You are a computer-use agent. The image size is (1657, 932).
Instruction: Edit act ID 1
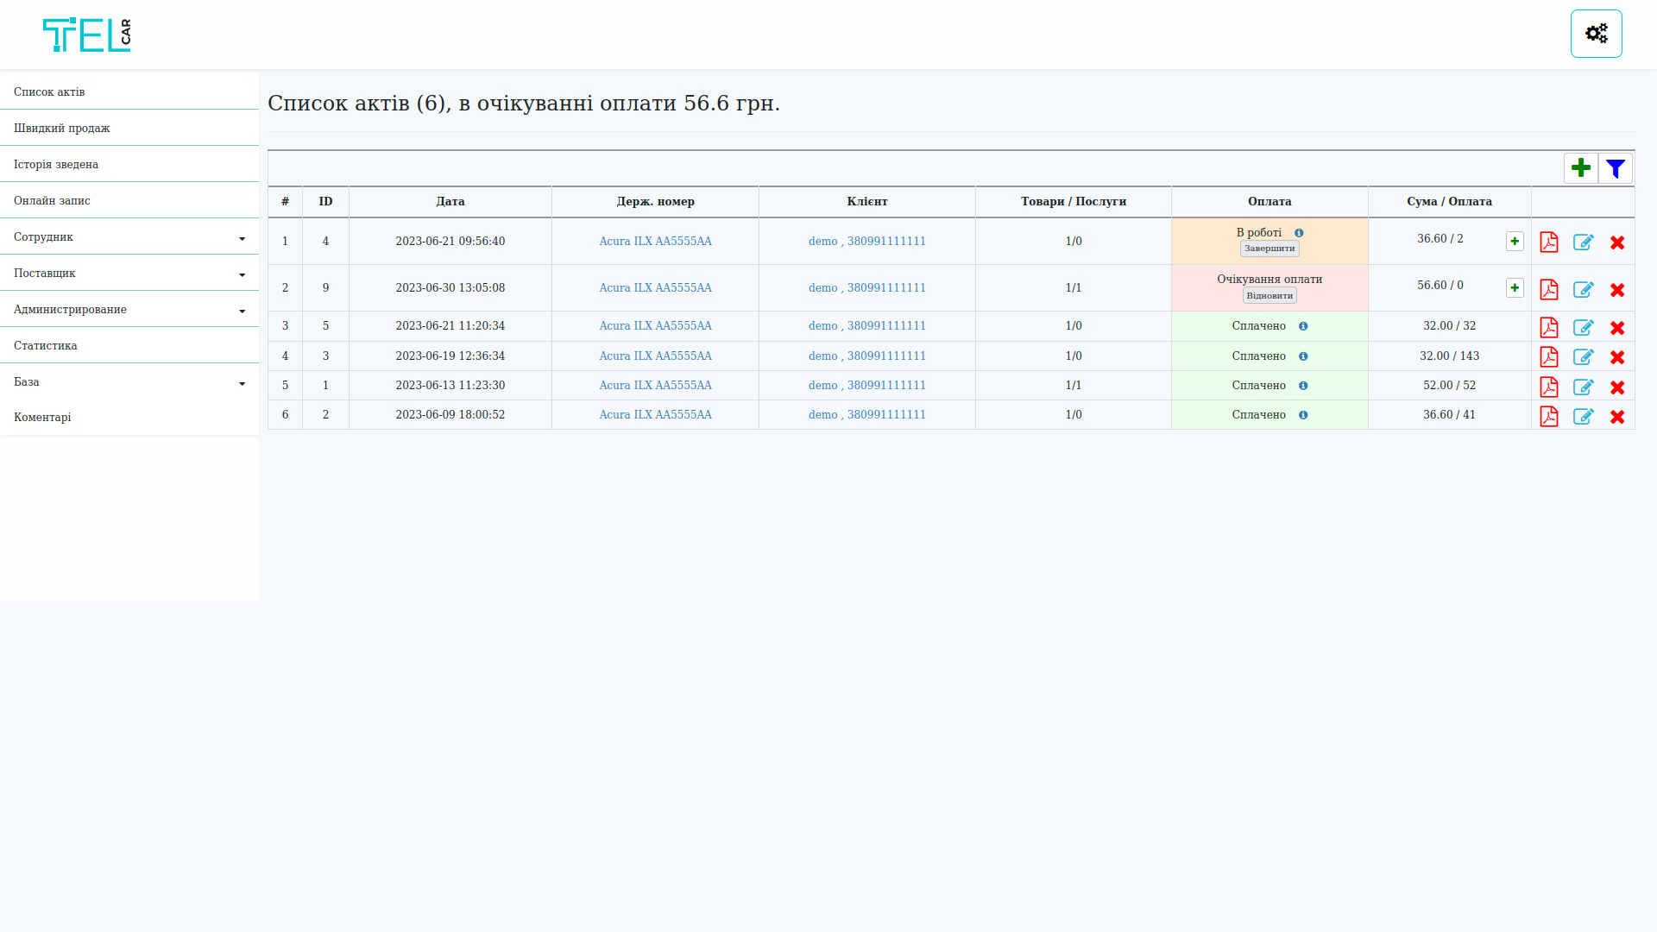(1584, 387)
